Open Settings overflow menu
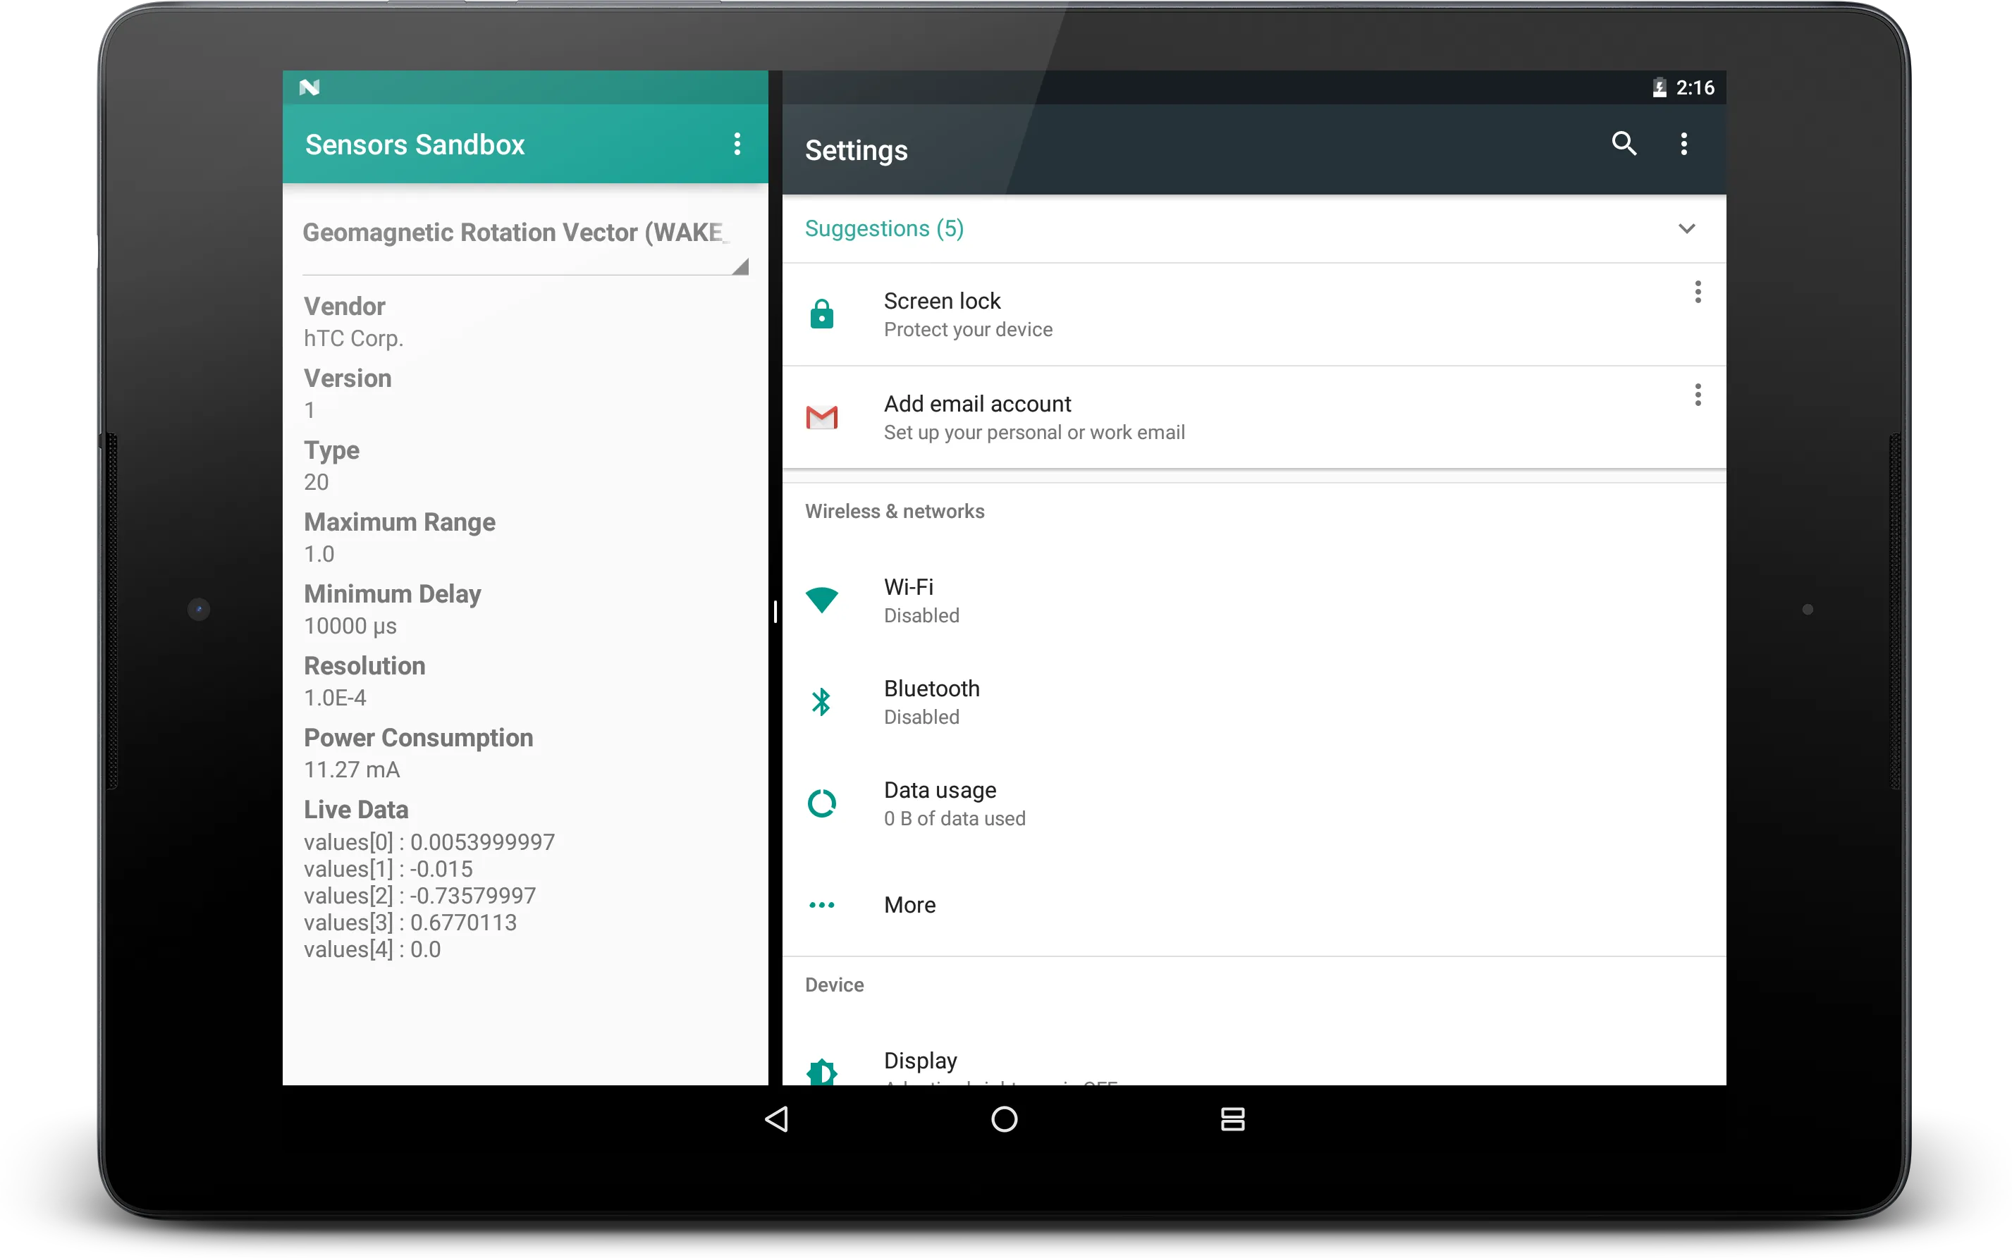Image resolution: width=2012 pixels, height=1258 pixels. click(x=1683, y=144)
